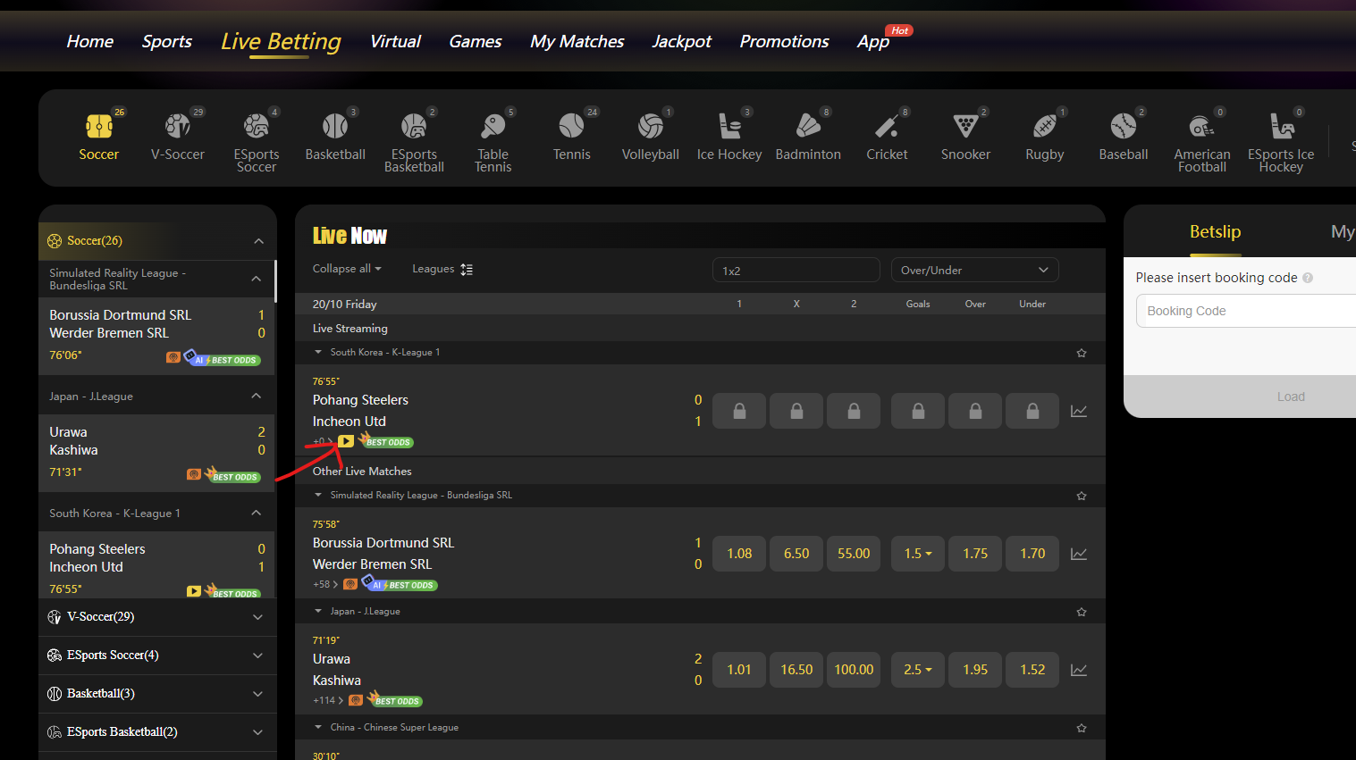Change goals line 2.5 dropdown

pos(918,670)
